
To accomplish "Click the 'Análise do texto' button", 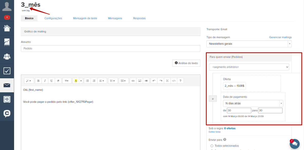I will (x=186, y=63).
